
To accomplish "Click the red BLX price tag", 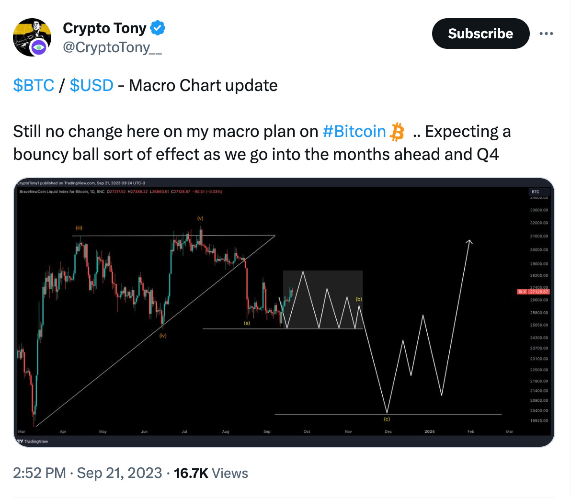I will coord(533,292).
